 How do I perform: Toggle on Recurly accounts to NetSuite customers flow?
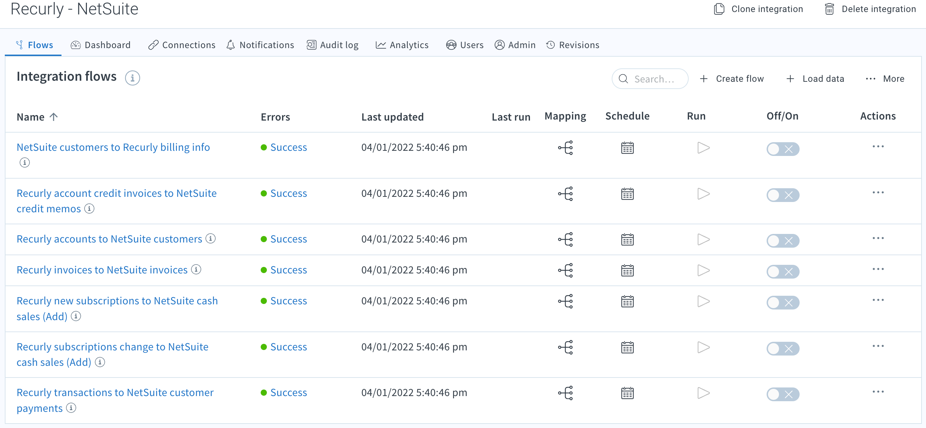click(782, 240)
